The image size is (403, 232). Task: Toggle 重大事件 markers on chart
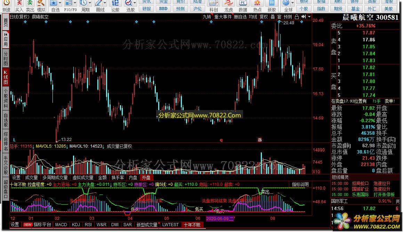click(x=223, y=17)
